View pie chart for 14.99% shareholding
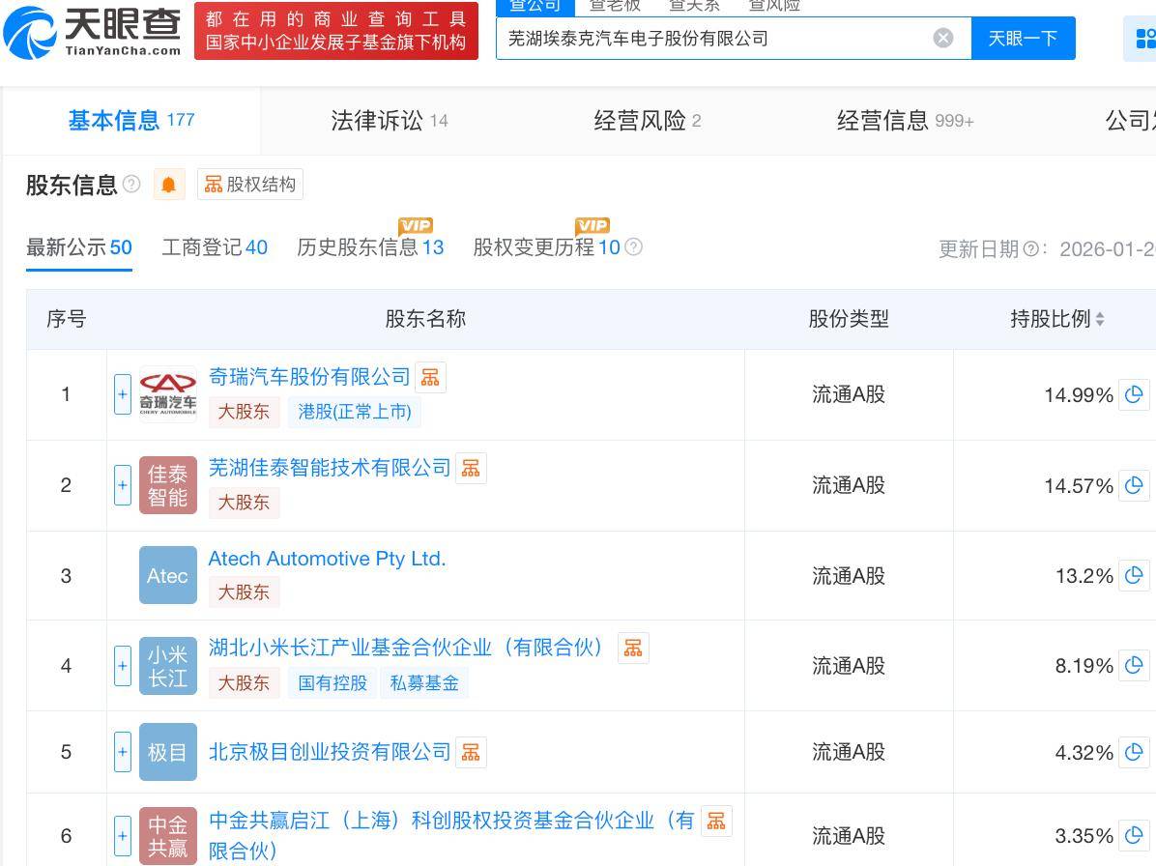 [x=1134, y=394]
